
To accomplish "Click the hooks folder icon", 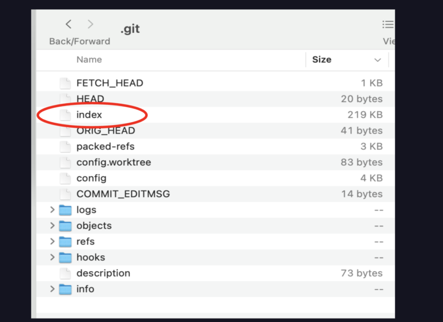I will click(x=65, y=257).
